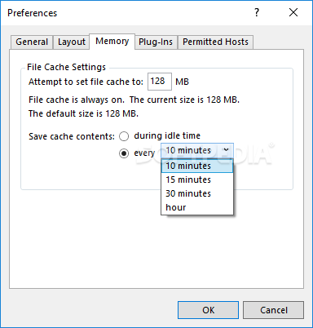Click the during idle time label text

coord(167,135)
